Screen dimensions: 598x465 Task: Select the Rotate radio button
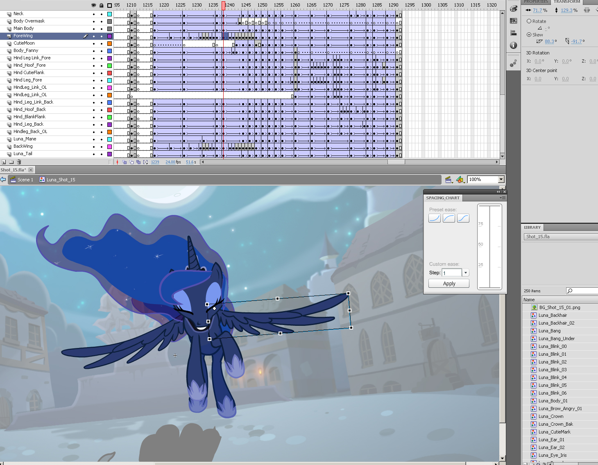point(529,21)
